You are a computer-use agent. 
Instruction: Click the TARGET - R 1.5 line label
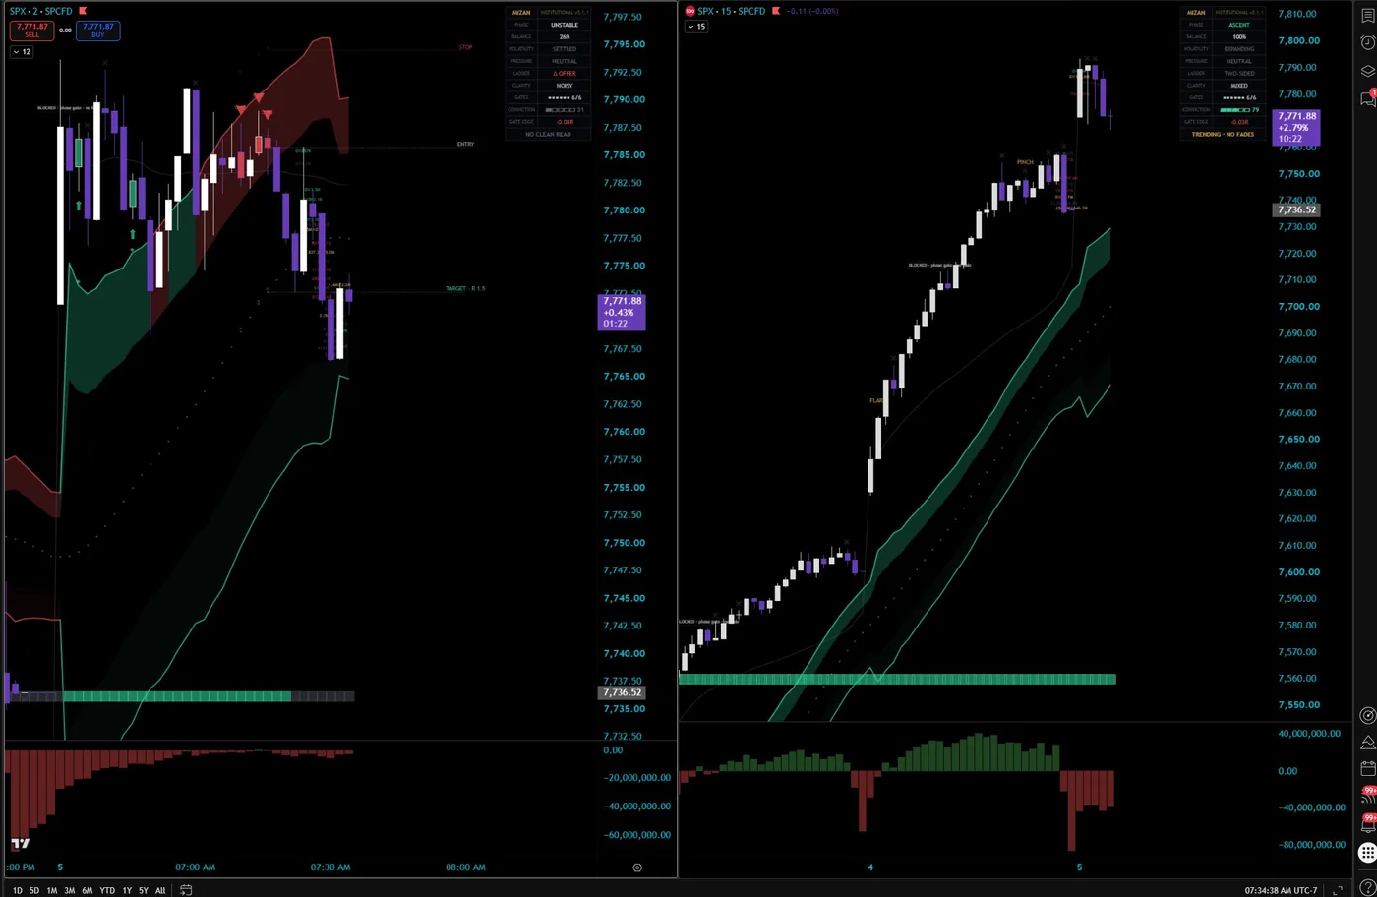(x=465, y=289)
